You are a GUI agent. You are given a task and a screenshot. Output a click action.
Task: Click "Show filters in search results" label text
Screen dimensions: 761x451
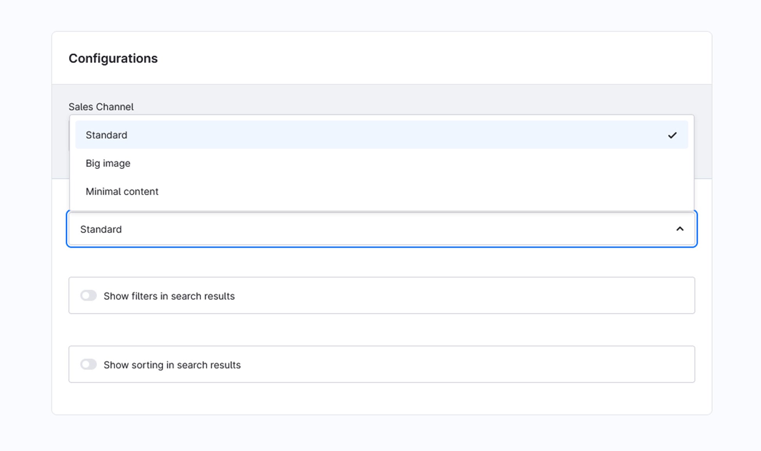[x=169, y=296]
